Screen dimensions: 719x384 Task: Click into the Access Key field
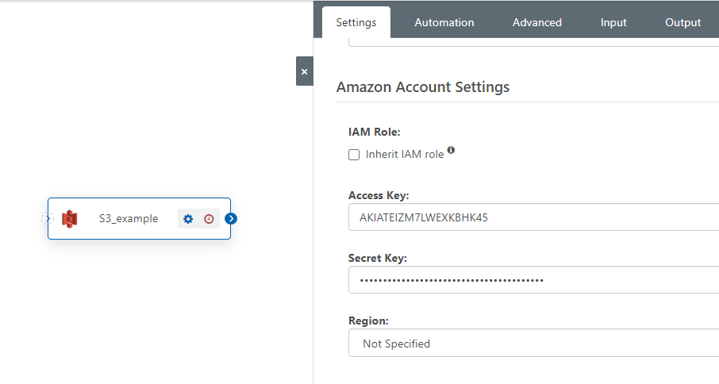(x=534, y=217)
